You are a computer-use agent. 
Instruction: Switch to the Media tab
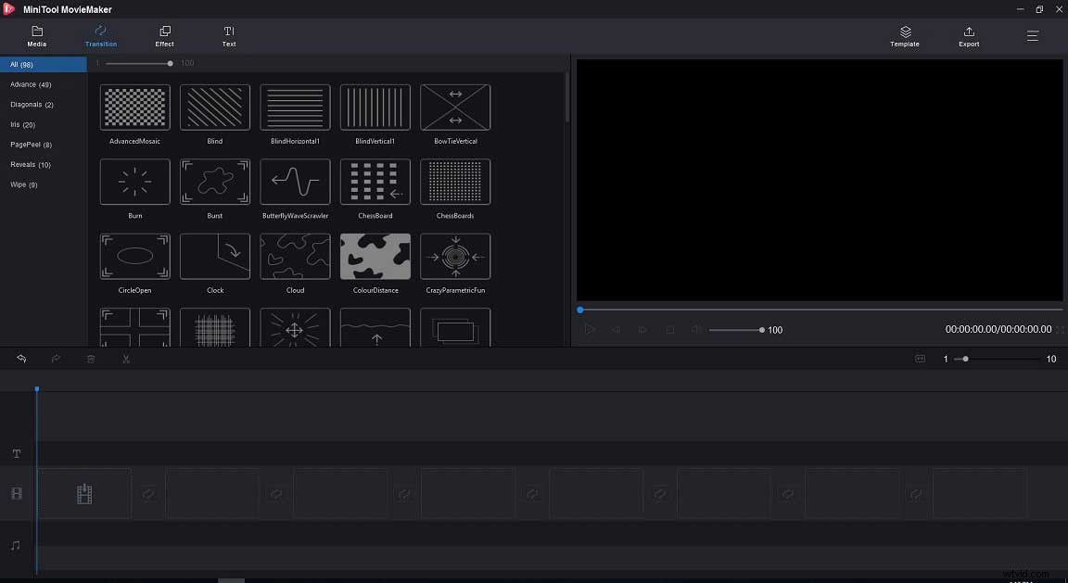pos(36,36)
